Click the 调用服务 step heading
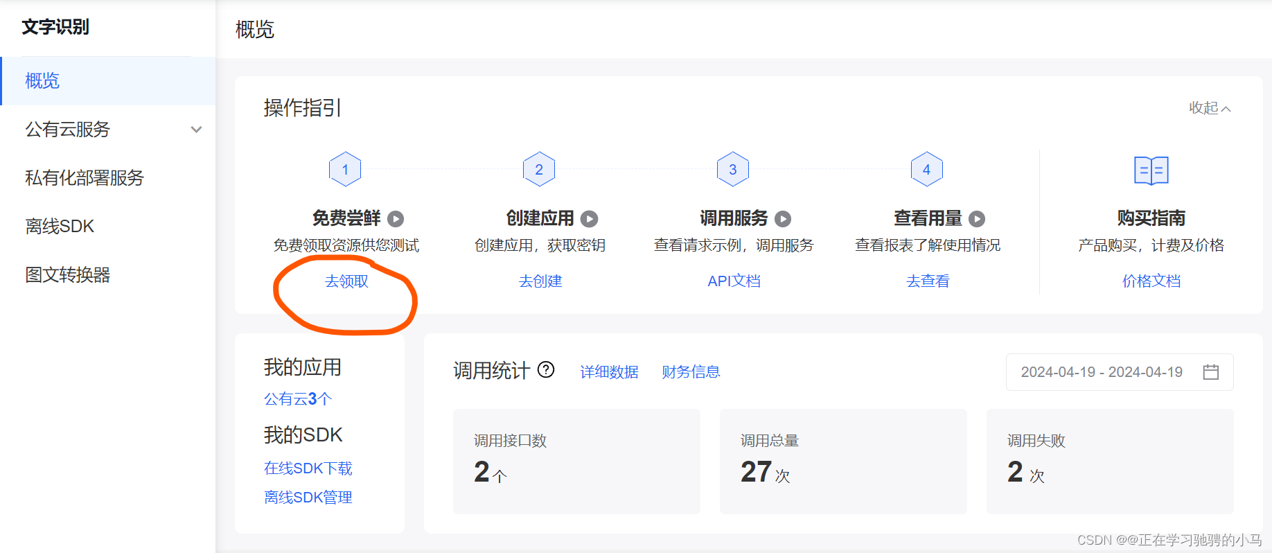The width and height of the screenshot is (1272, 553). (x=734, y=218)
